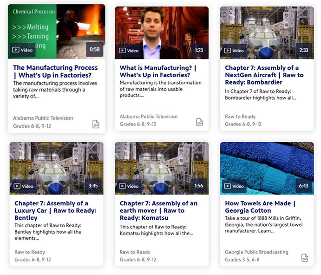Open The Manufacturing Process title link

pos(55,71)
